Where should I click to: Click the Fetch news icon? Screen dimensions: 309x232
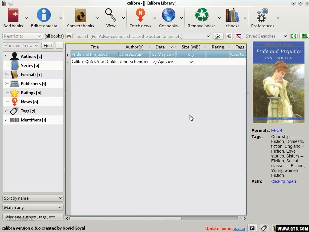[140, 15]
